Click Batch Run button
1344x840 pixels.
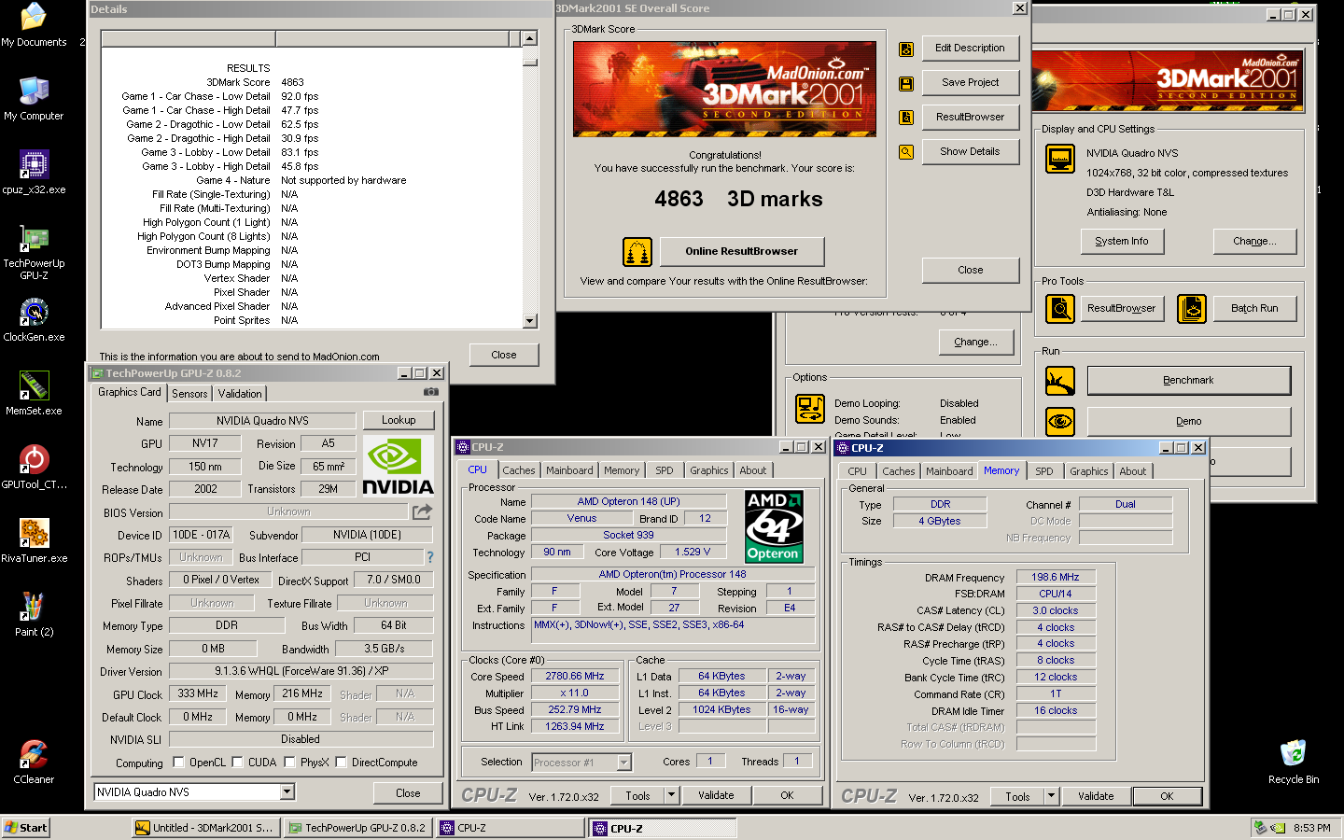pos(1254,309)
